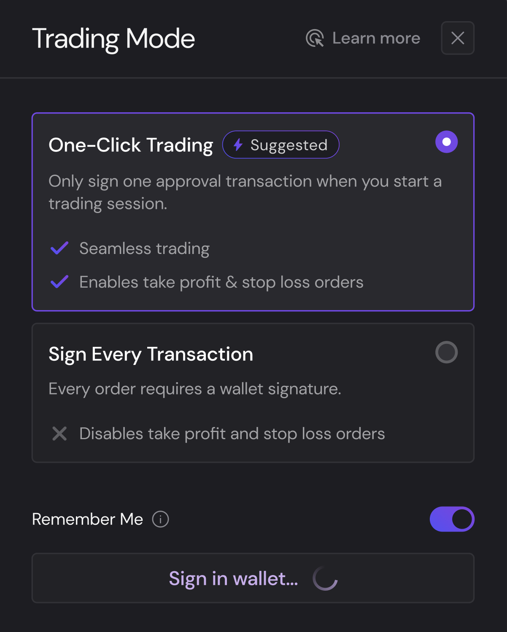This screenshot has height=632, width=507.
Task: Click the Trading Mode title
Action: click(x=113, y=39)
